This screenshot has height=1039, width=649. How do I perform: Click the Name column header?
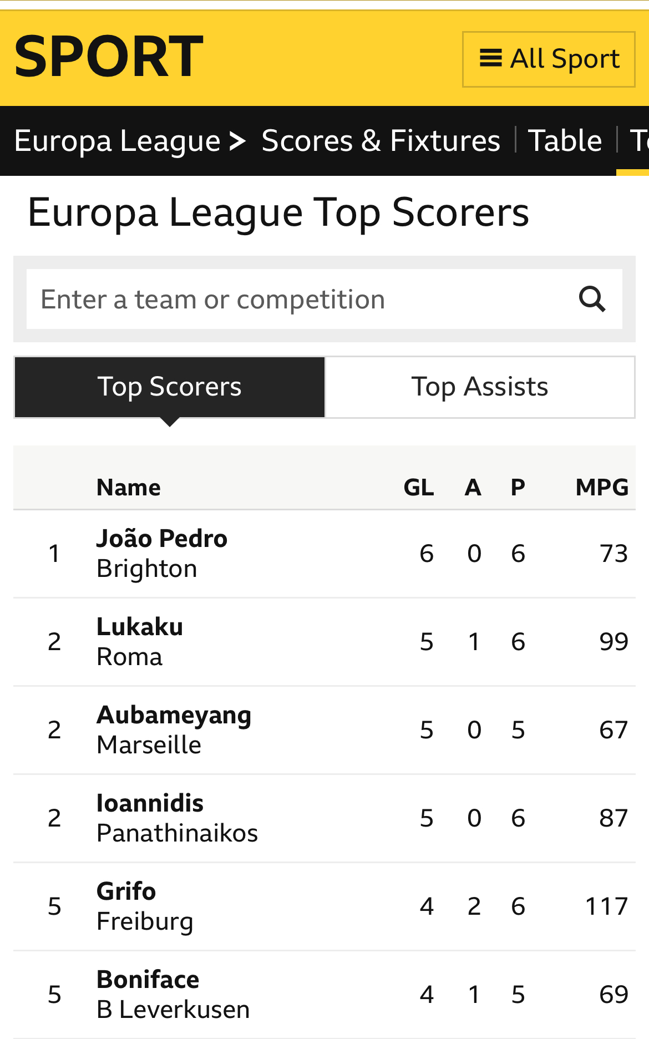tap(129, 488)
